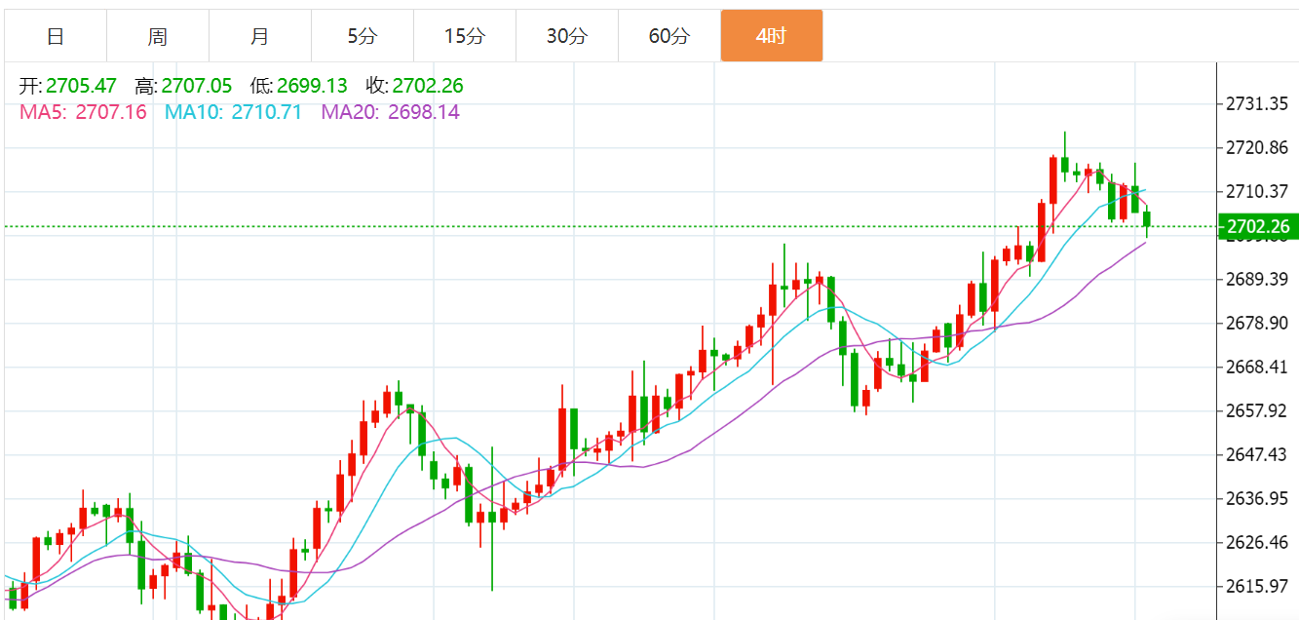Toggle the MA10 2710.71 legend label
This screenshot has width=1299, height=620.
pyautogui.click(x=233, y=112)
